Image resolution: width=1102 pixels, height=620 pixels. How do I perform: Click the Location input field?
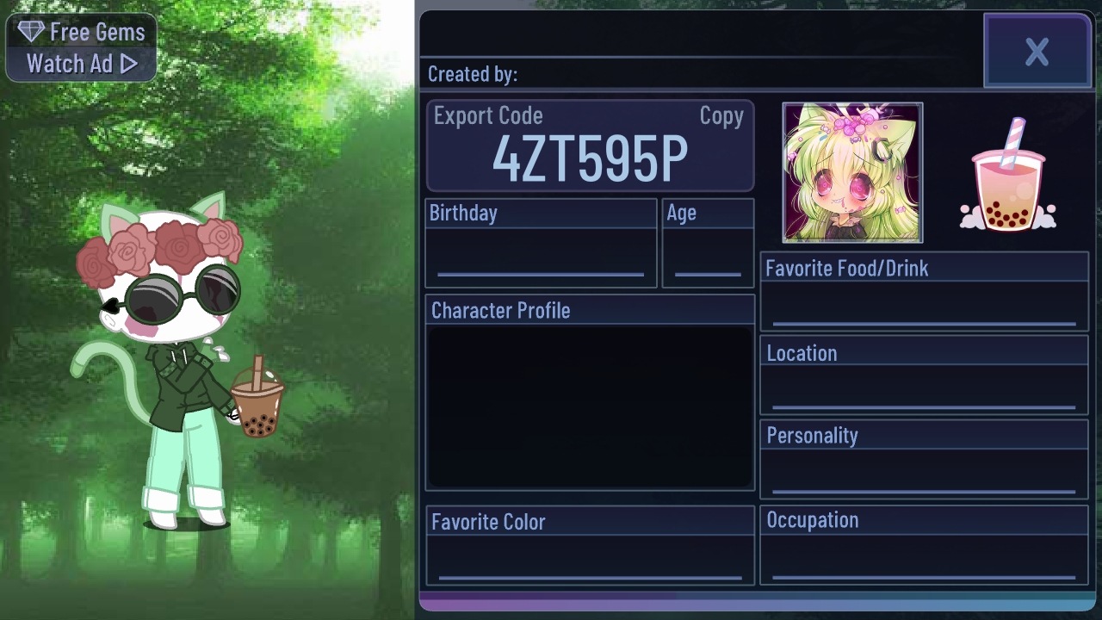[925, 390]
